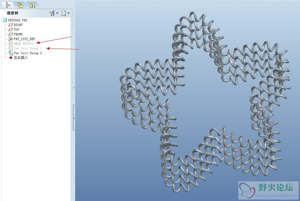Click the lower navigator sash collapse handle

click(x=74, y=118)
